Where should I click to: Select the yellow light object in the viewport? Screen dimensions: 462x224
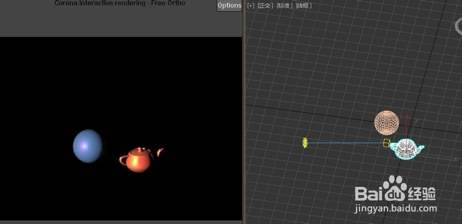point(305,143)
